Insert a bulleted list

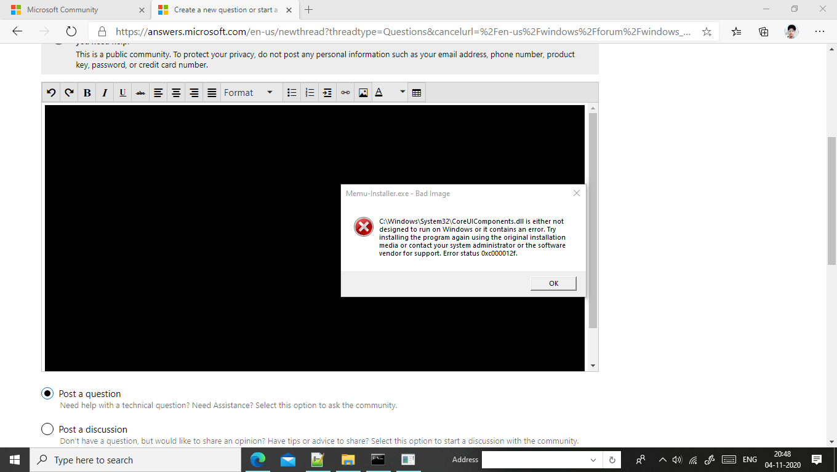292,93
